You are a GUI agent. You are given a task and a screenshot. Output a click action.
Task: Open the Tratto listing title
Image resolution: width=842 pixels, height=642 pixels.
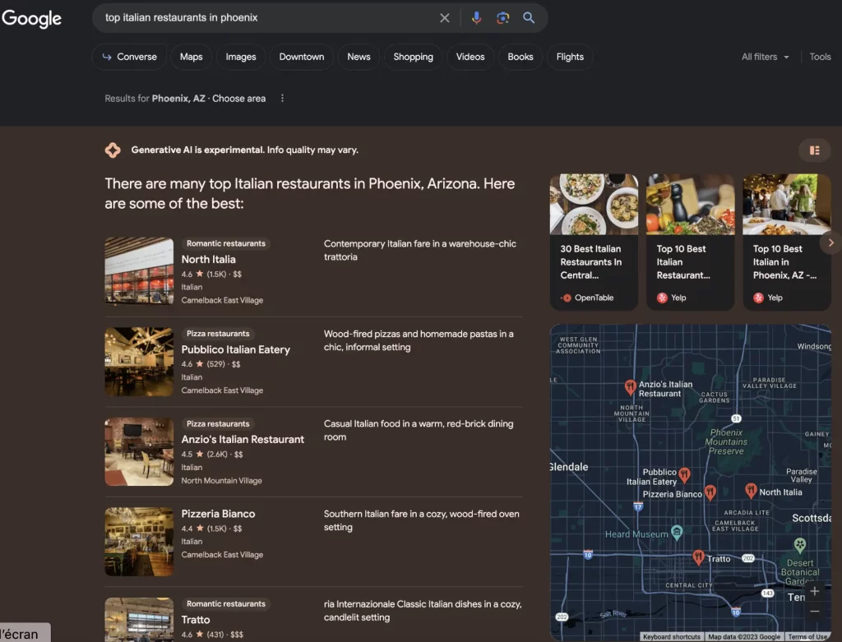(x=196, y=620)
